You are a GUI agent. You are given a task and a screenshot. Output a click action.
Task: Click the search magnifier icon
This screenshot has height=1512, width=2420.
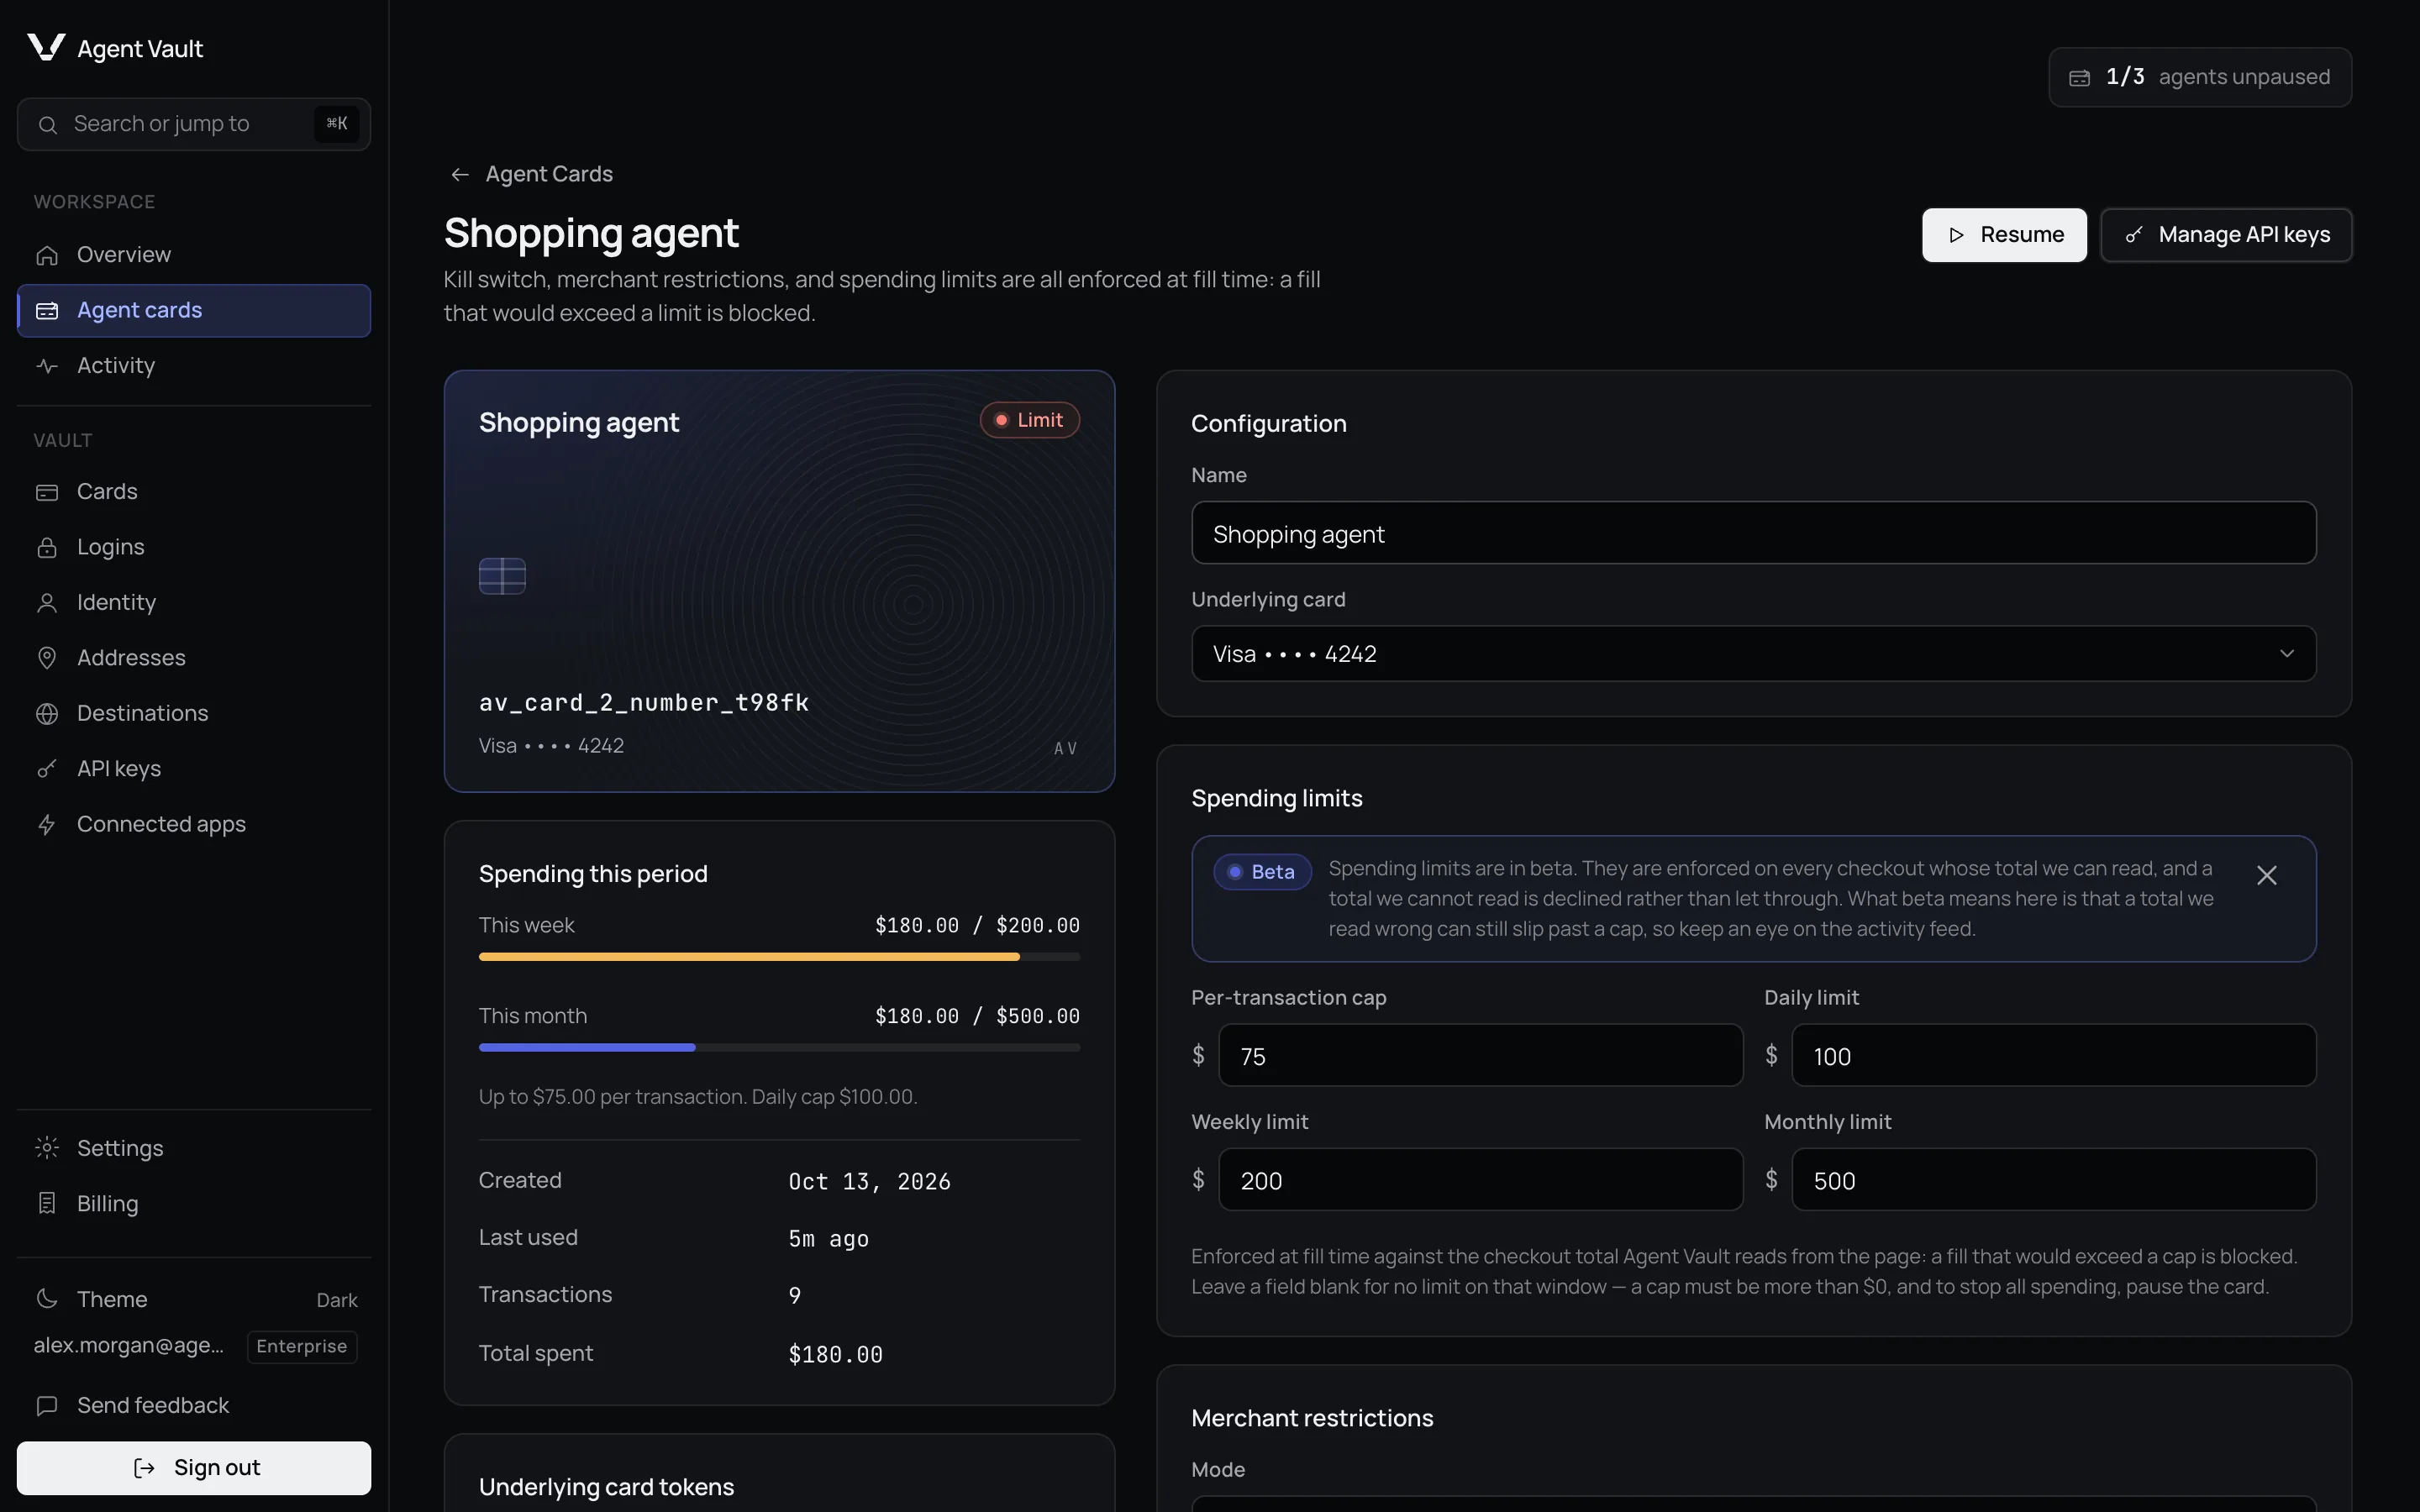(47, 124)
